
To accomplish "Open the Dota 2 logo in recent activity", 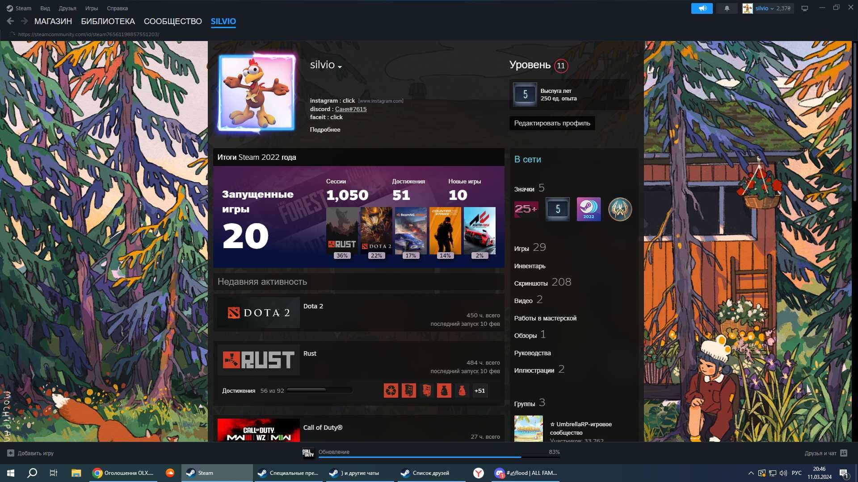I will (259, 312).
